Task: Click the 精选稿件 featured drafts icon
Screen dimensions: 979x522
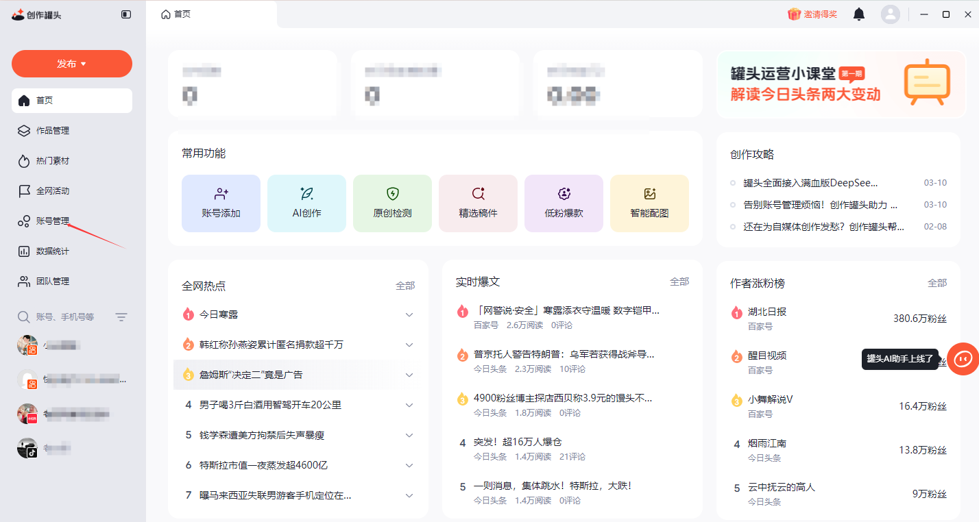Action: click(x=478, y=203)
